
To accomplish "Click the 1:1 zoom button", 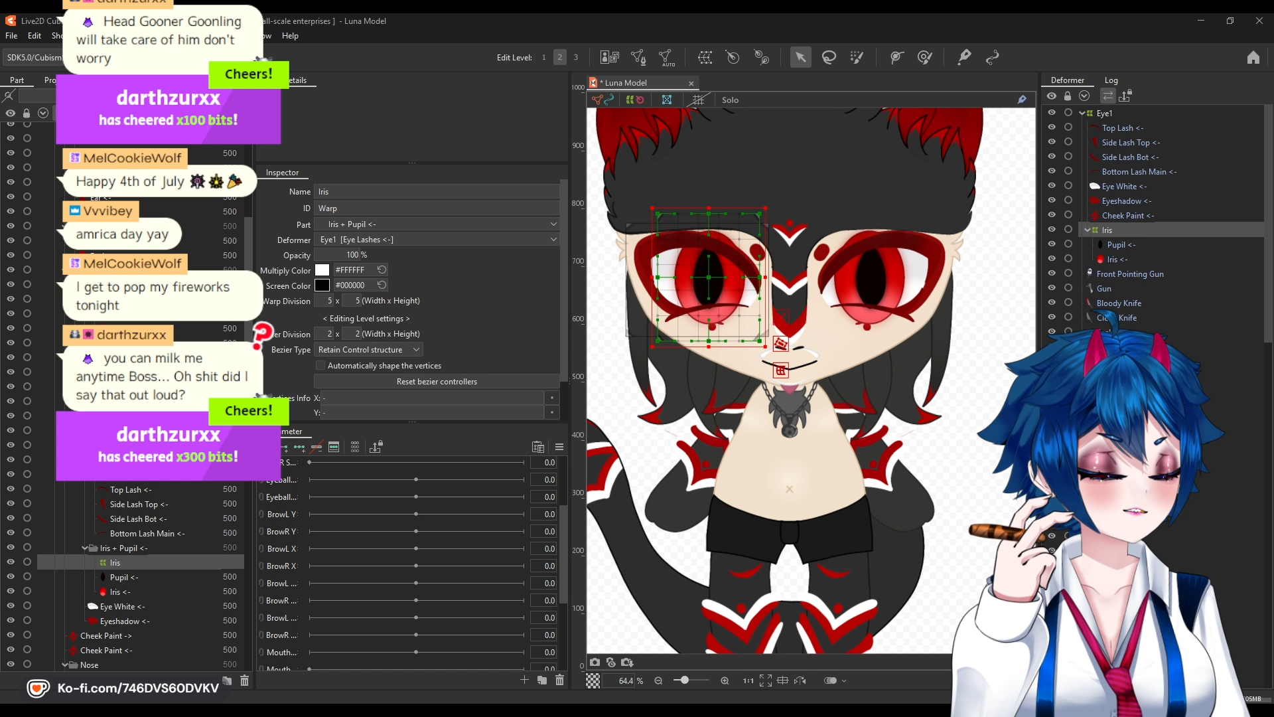I will click(748, 680).
